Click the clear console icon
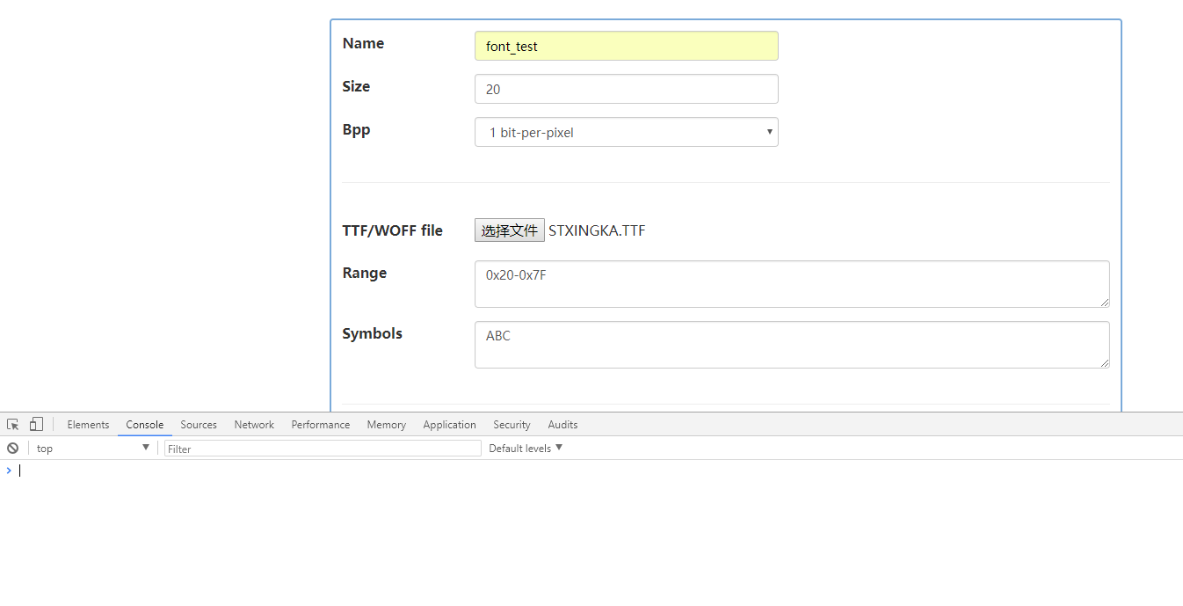Screen dimensions: 1183x606 (x=12, y=448)
